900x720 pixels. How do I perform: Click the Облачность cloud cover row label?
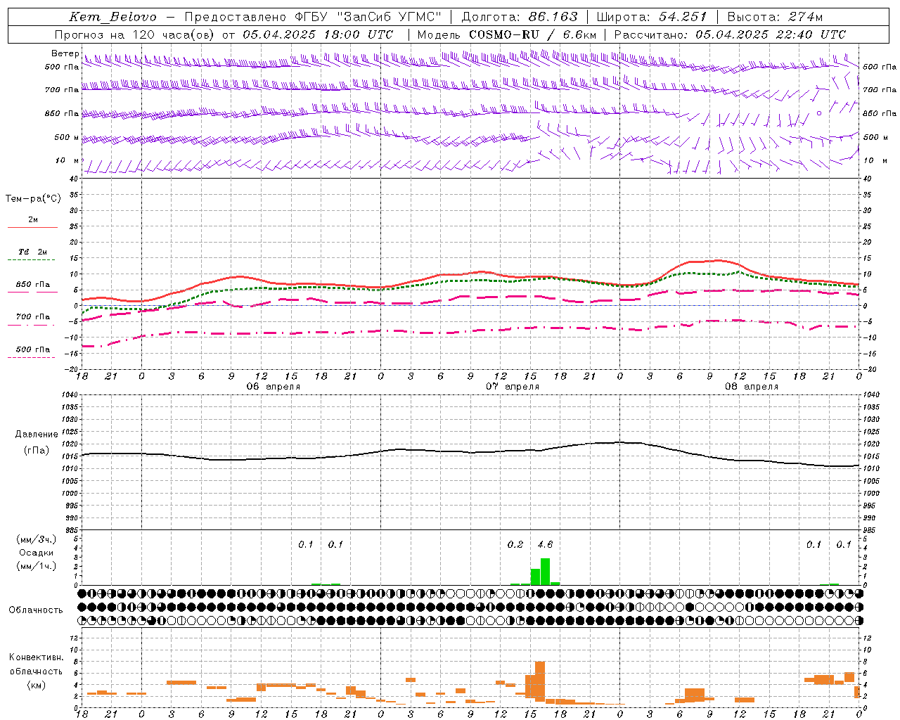[x=36, y=610]
